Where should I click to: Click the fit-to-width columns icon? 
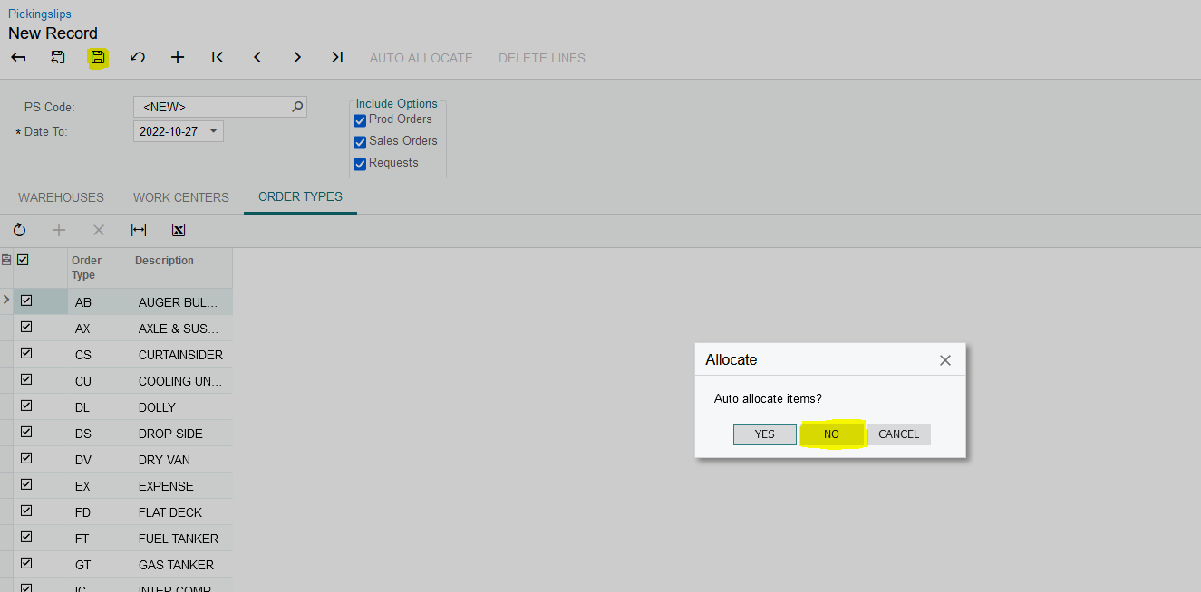[x=139, y=230]
